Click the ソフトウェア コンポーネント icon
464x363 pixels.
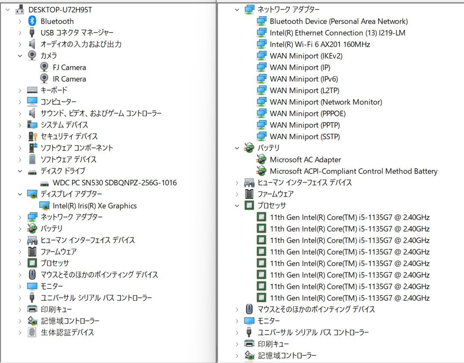click(x=32, y=148)
